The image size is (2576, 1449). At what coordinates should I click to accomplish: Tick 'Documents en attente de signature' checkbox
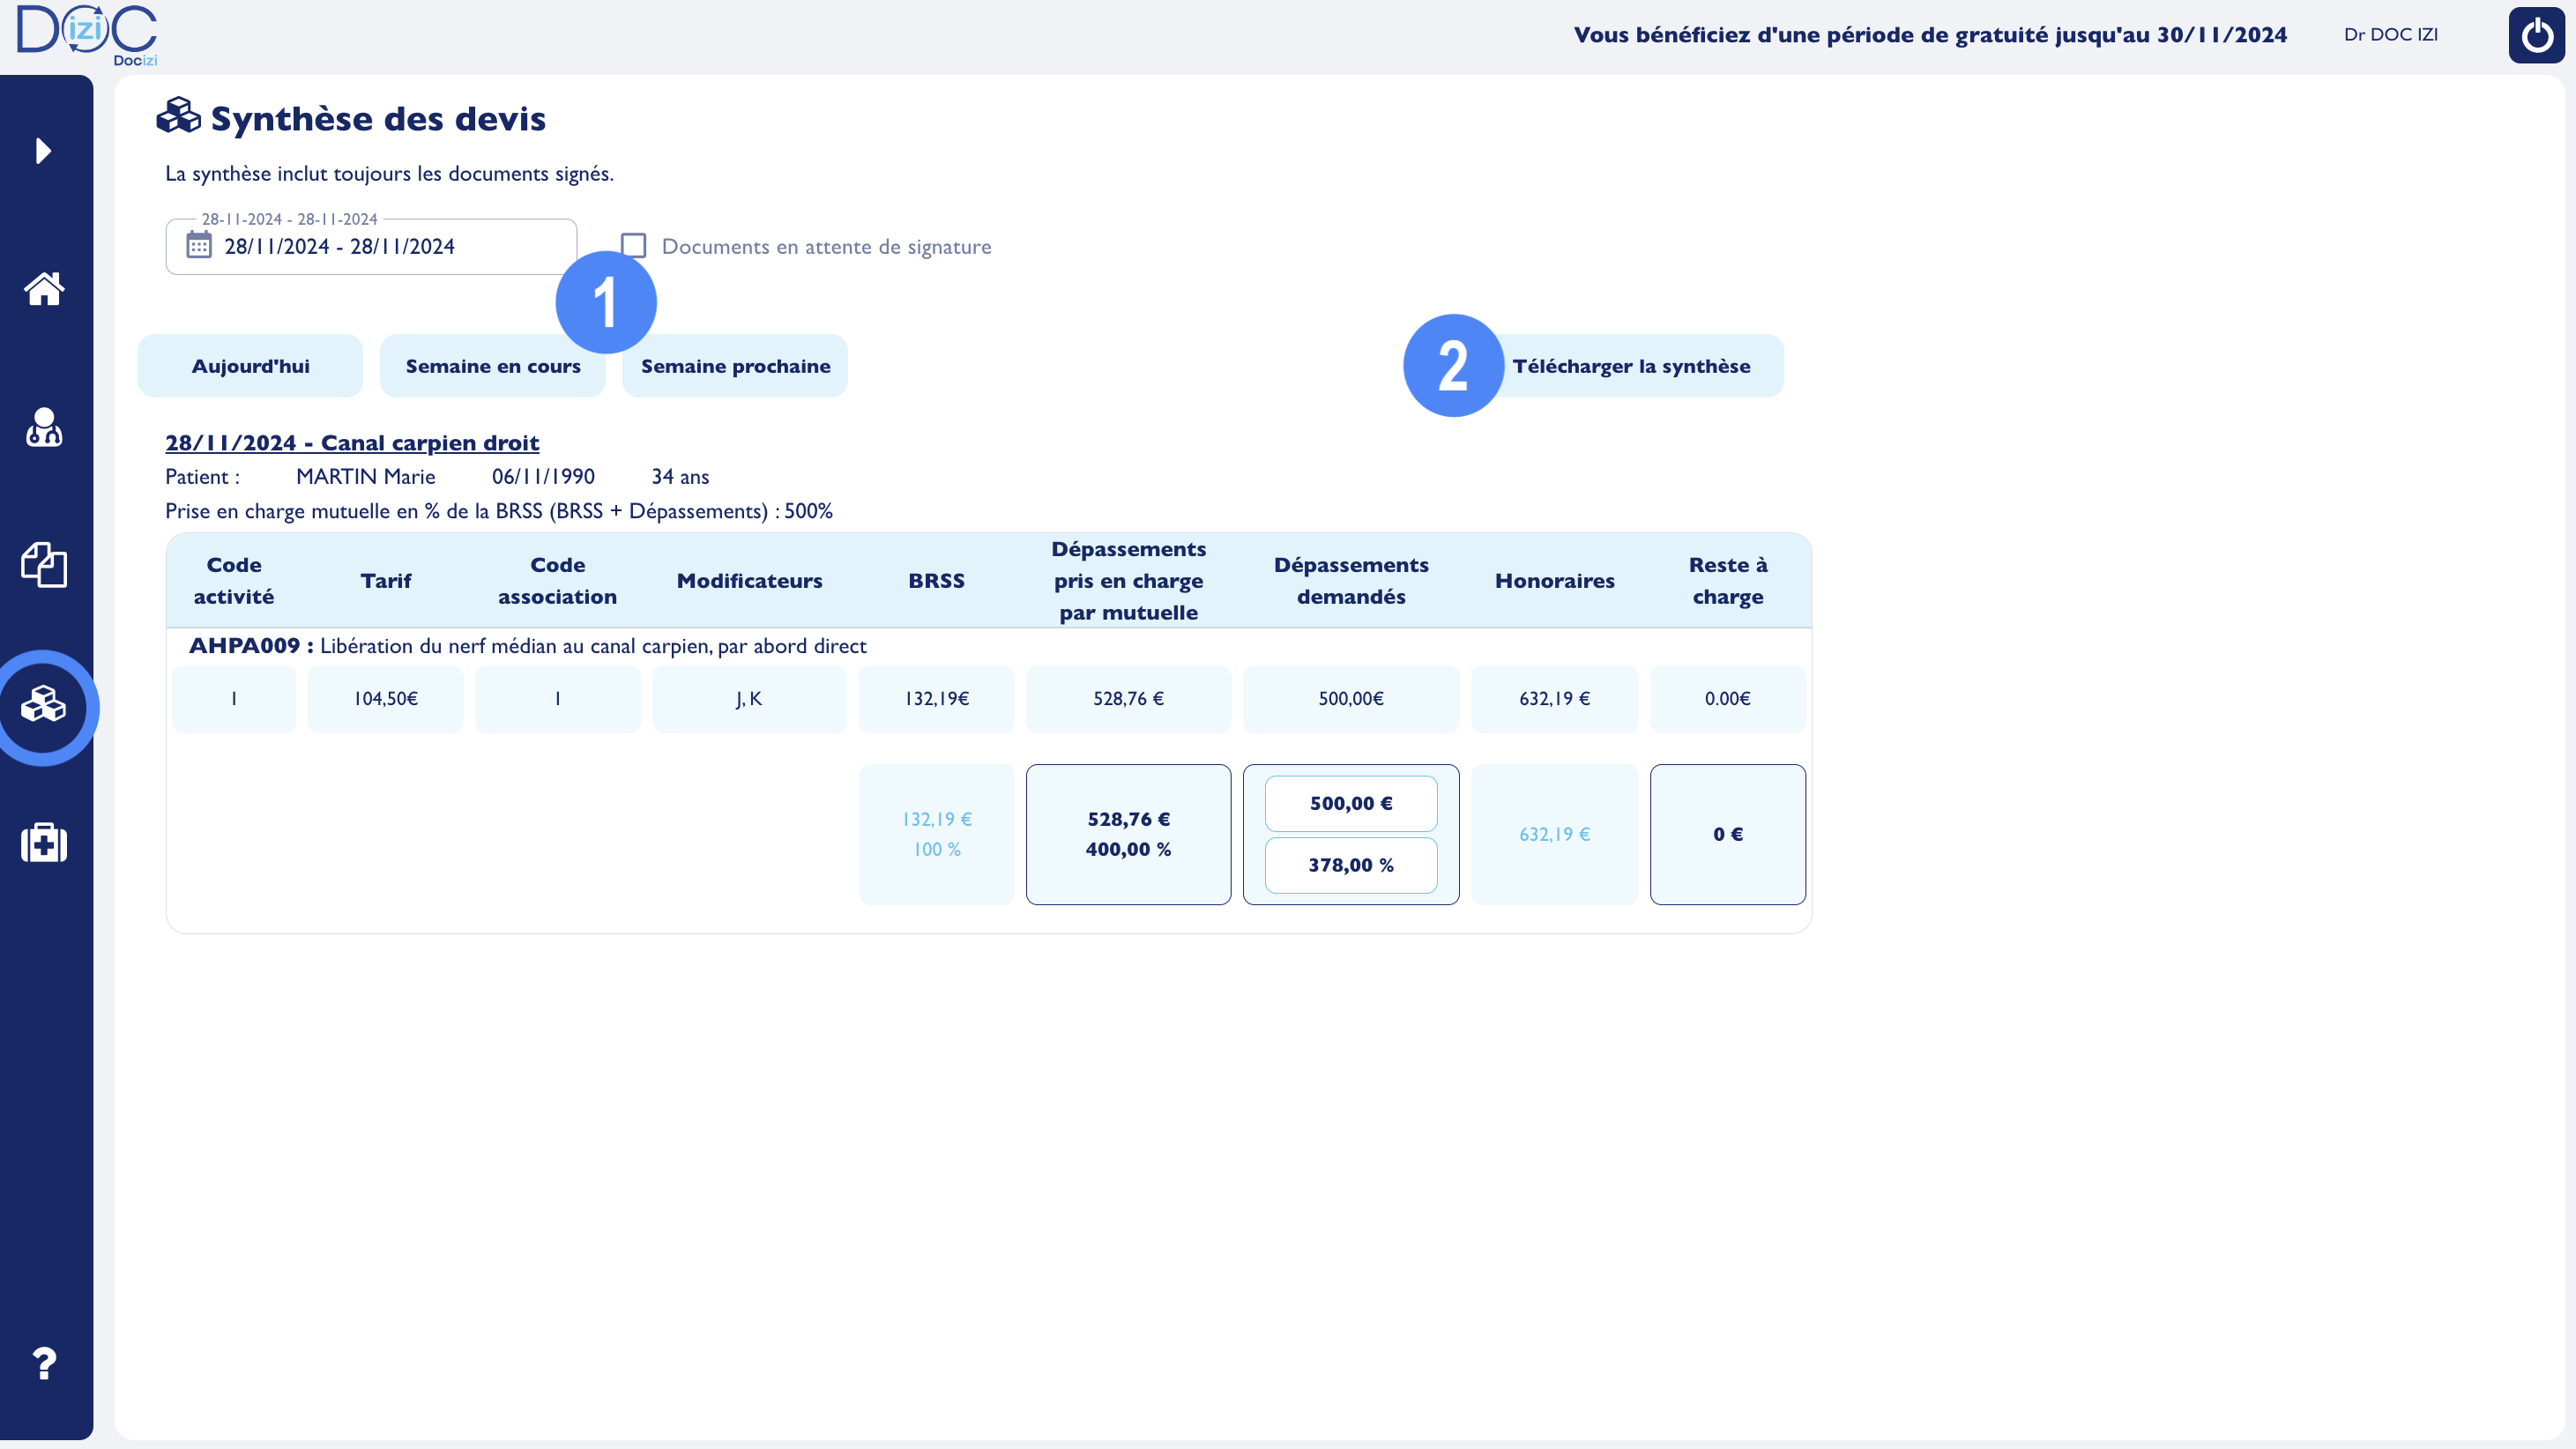pyautogui.click(x=634, y=246)
